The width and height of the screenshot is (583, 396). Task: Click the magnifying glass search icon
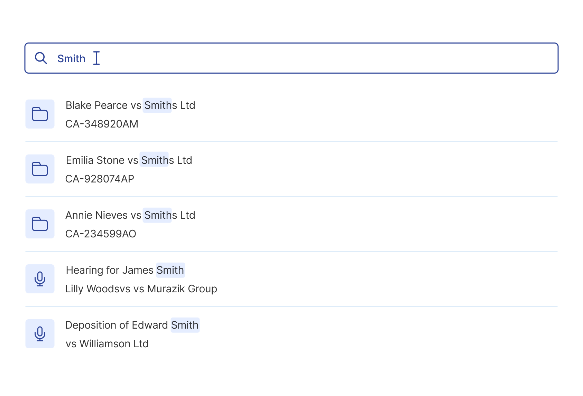coord(41,58)
